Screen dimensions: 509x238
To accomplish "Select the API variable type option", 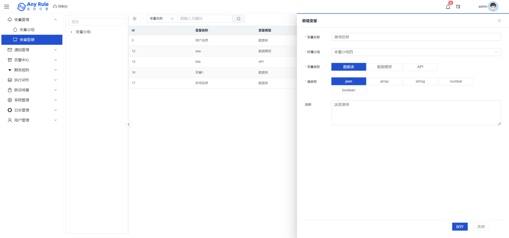I will coord(420,67).
